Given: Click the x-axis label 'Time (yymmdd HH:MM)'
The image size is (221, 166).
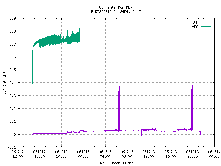Looking at the screenshot, I should pyautogui.click(x=116, y=163).
